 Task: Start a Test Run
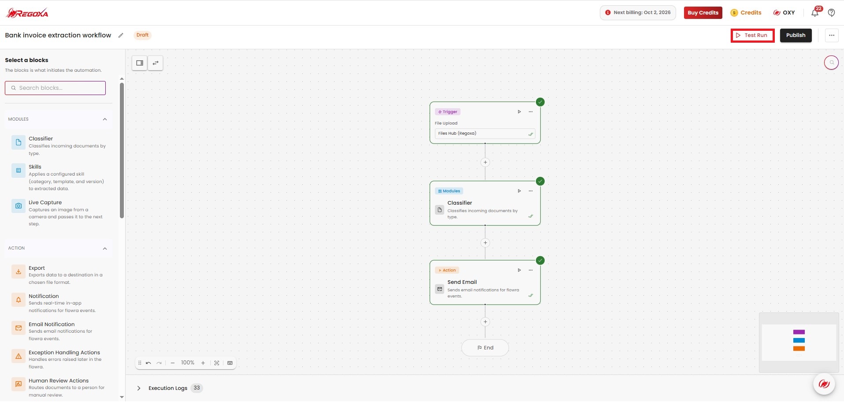point(752,35)
